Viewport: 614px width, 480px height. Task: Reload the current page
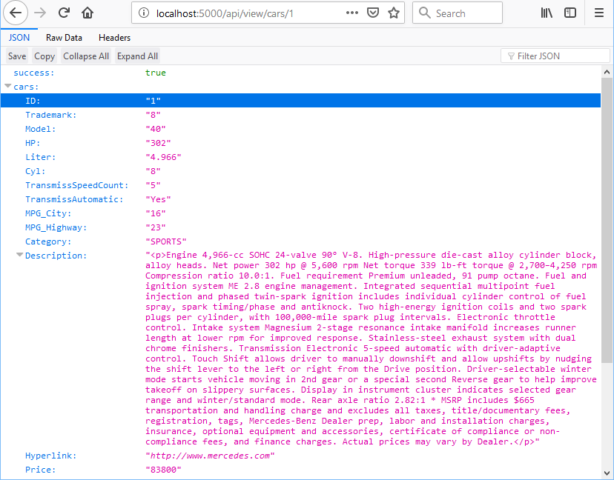pos(64,13)
